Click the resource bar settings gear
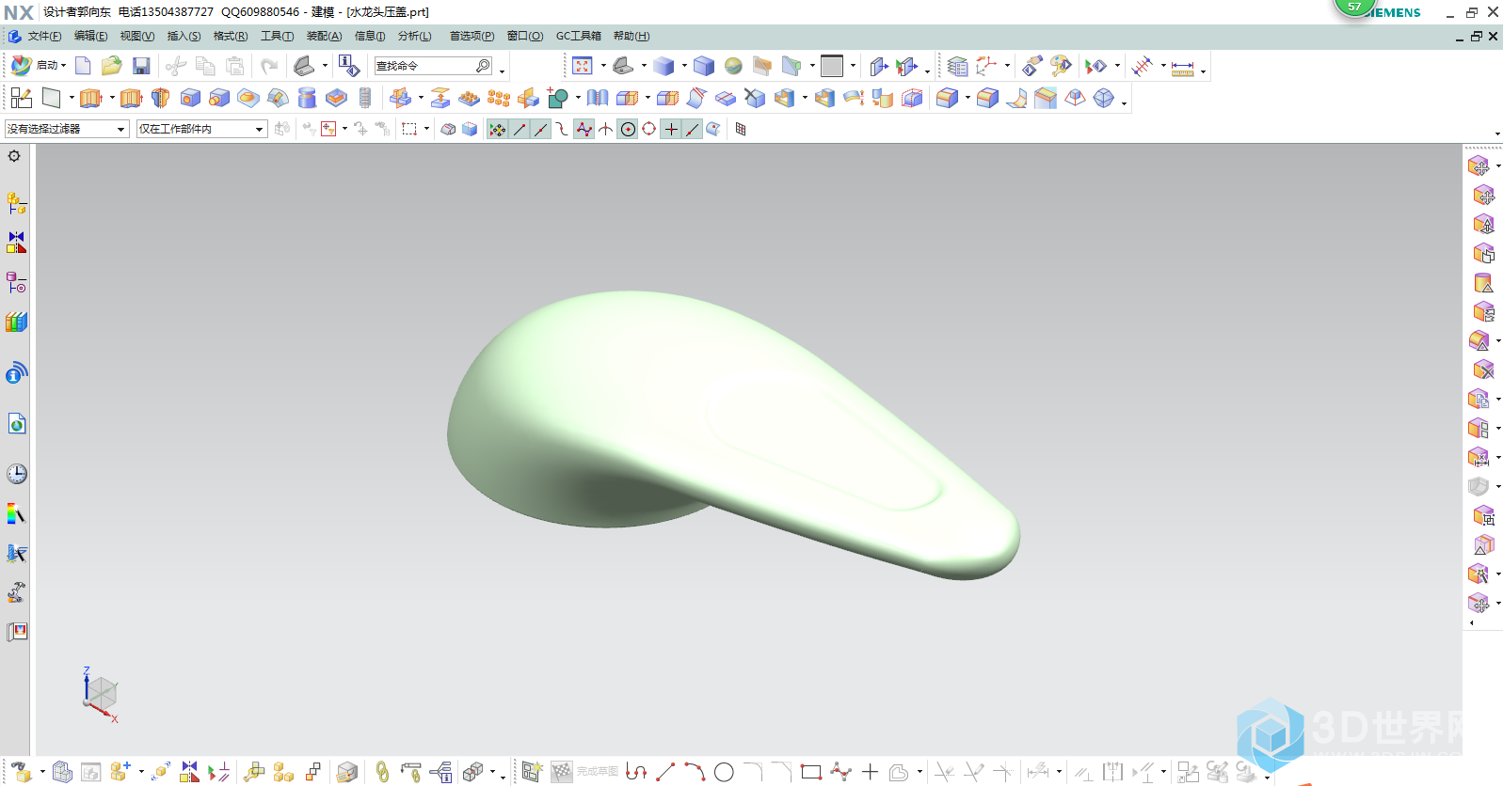The image size is (1503, 786). [x=14, y=156]
